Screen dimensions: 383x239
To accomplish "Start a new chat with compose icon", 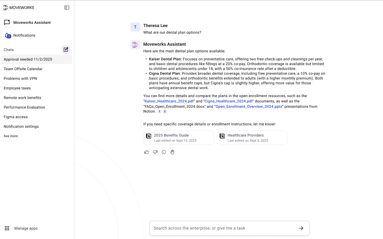I will pos(66,50).
